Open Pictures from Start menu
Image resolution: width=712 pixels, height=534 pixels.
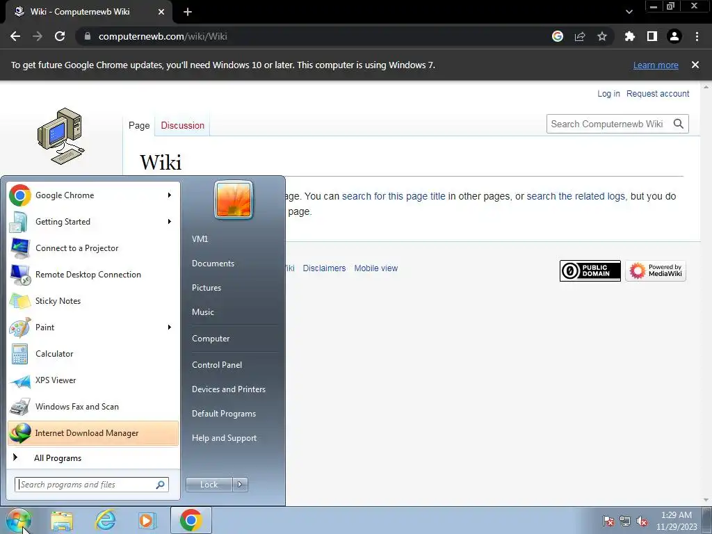(206, 288)
